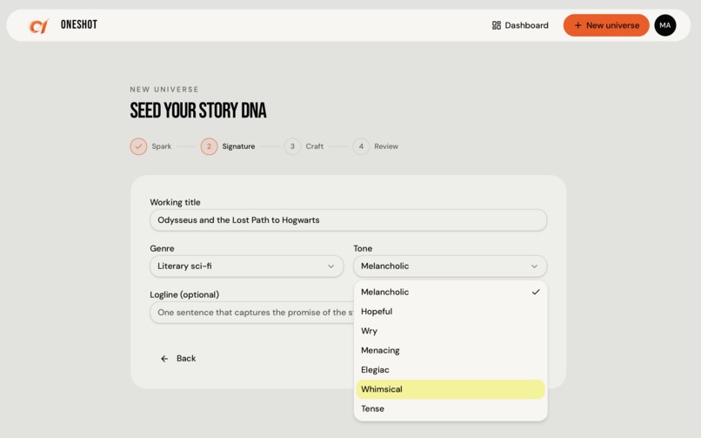Click the Dashboard grid icon
This screenshot has height=438, width=701.
tap(497, 25)
